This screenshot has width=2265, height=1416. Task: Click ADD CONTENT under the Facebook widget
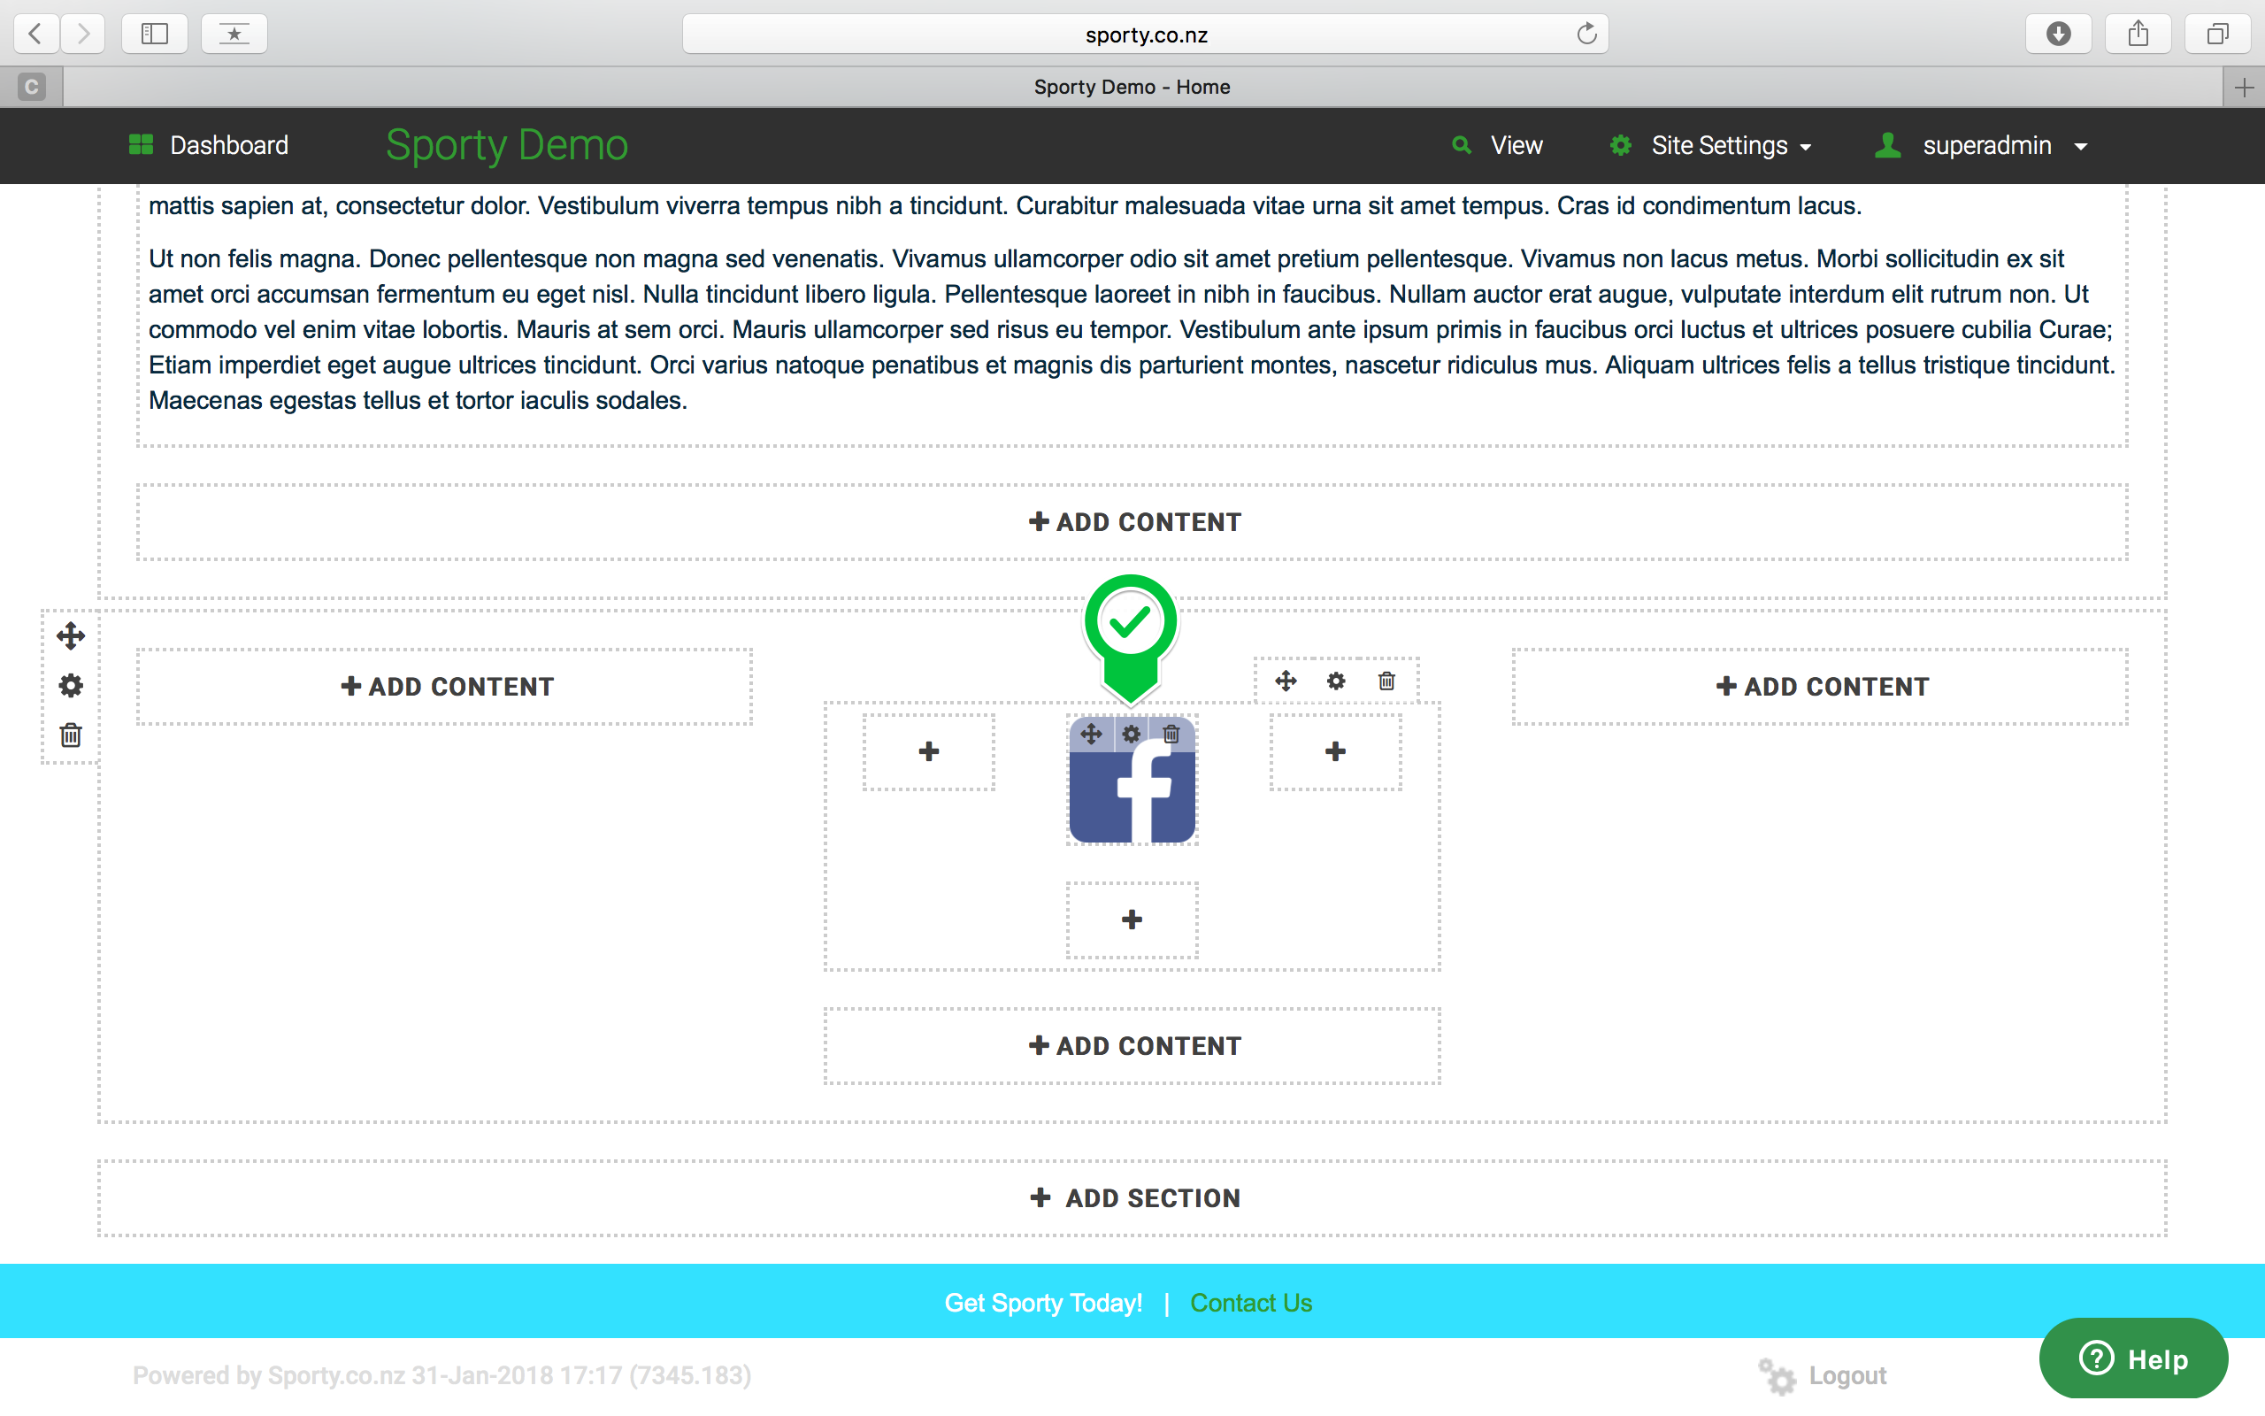tap(1132, 1046)
